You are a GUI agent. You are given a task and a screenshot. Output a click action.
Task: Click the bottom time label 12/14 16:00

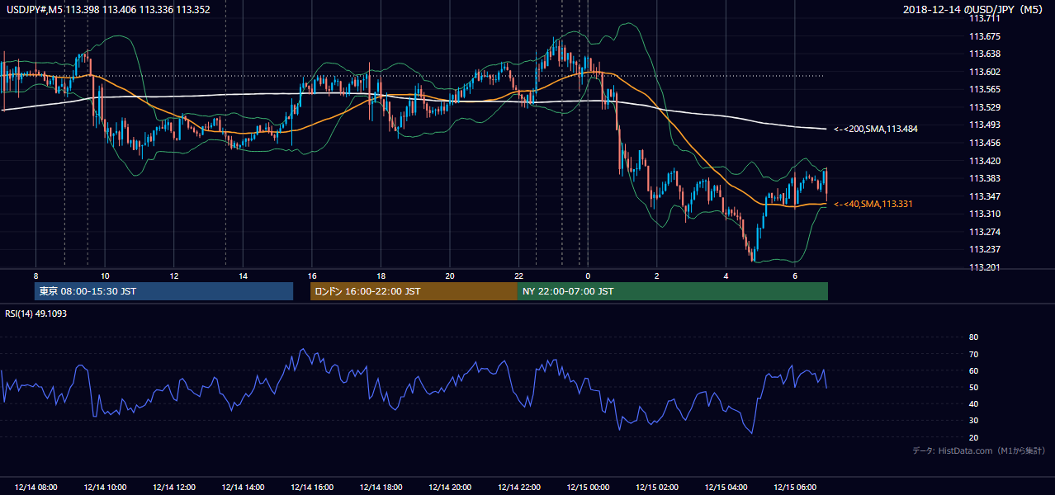coord(312,488)
